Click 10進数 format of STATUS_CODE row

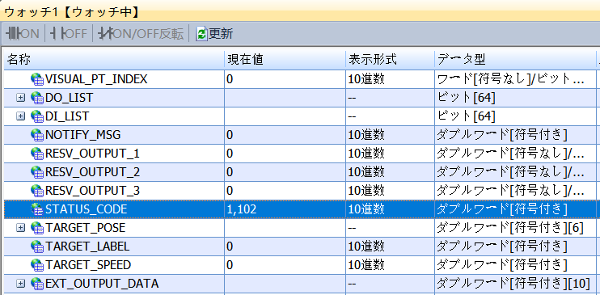(x=366, y=209)
